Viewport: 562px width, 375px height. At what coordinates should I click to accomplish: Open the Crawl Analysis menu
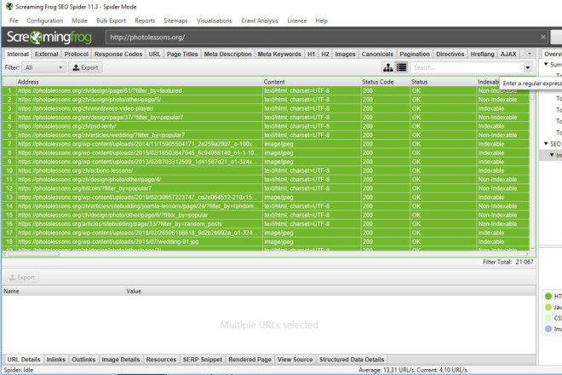click(260, 20)
